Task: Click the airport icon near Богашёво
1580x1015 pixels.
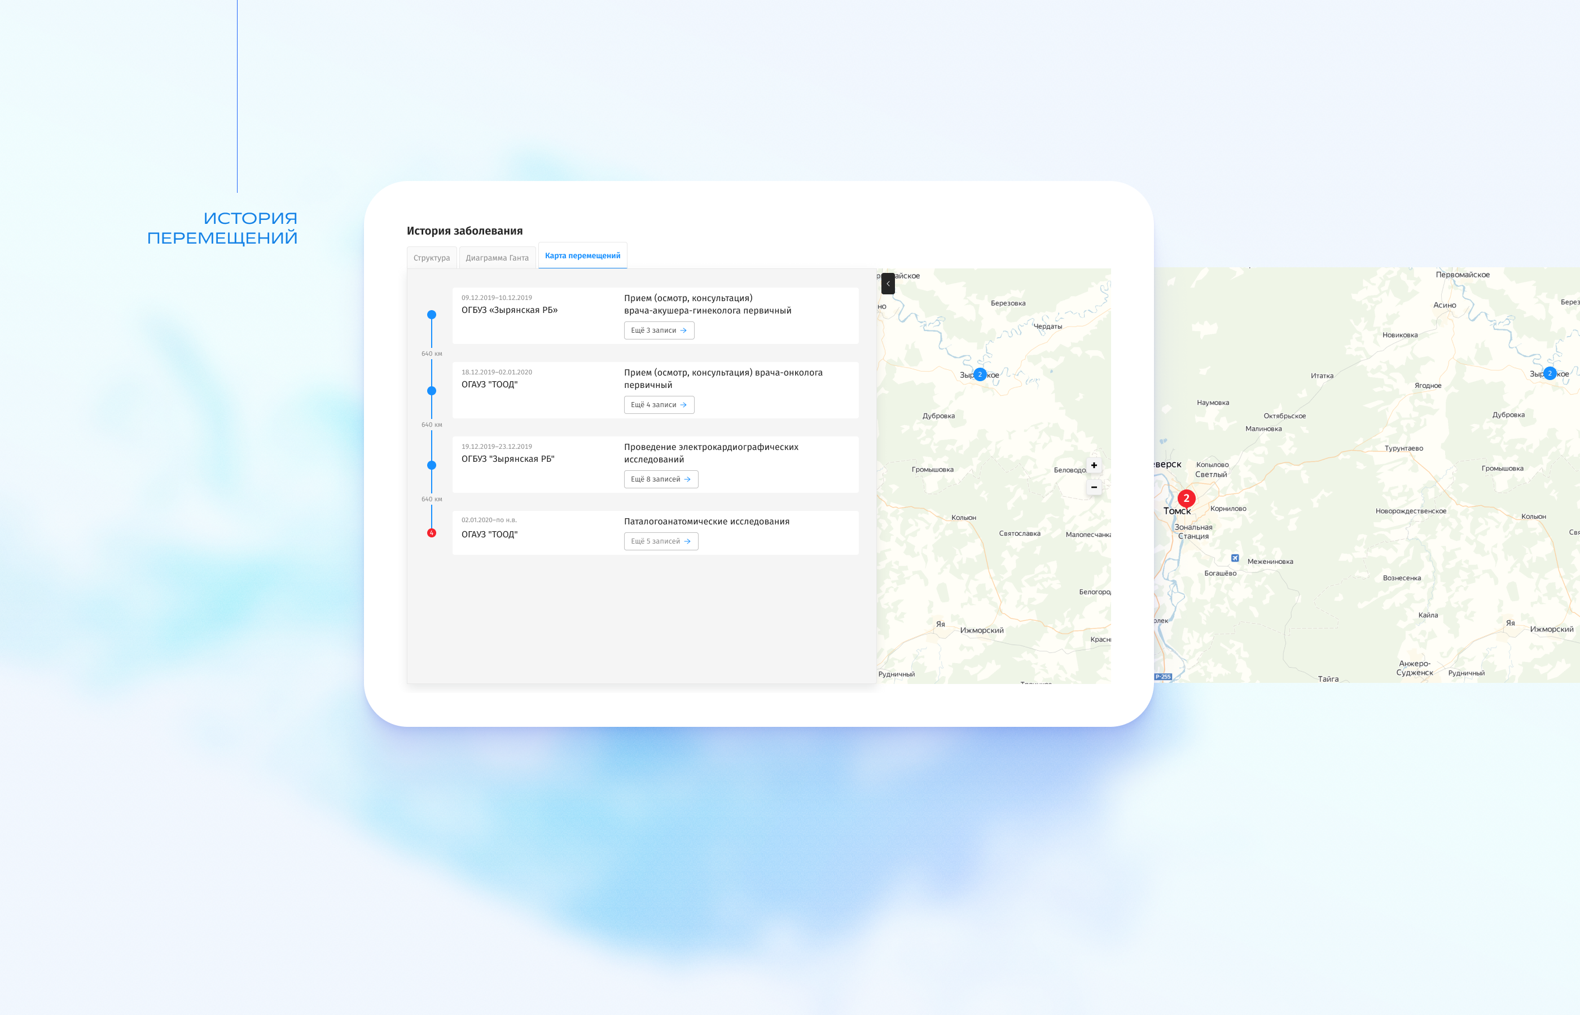Action: pyautogui.click(x=1235, y=558)
